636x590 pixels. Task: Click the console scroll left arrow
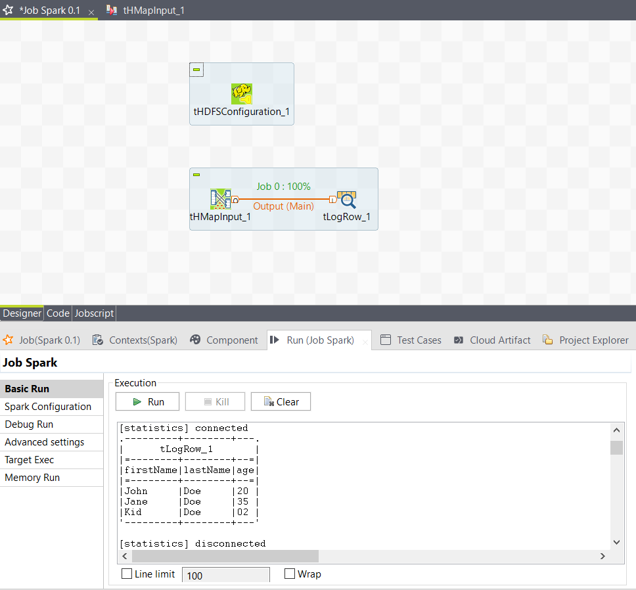pos(125,556)
